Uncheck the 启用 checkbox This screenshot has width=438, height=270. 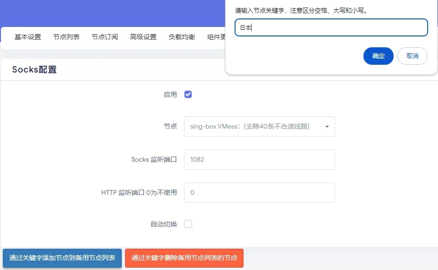188,95
